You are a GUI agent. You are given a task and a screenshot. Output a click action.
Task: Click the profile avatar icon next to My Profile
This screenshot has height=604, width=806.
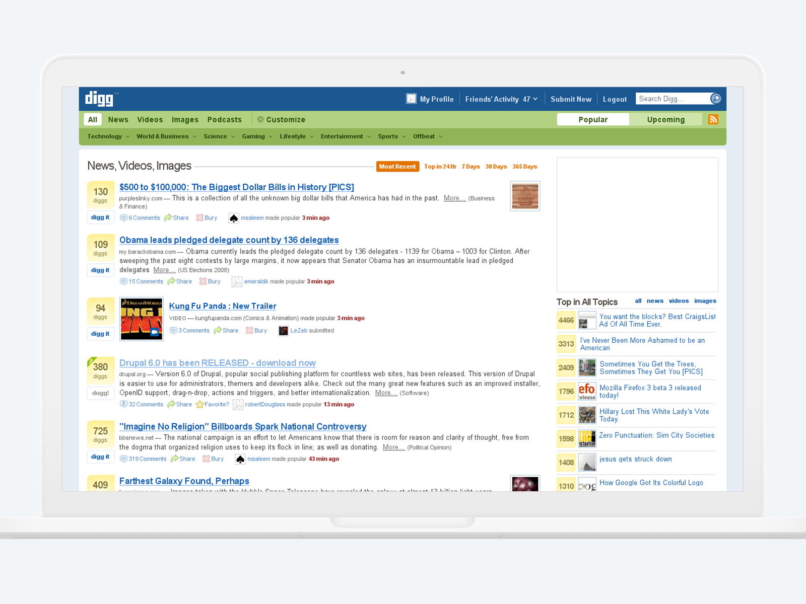point(412,99)
